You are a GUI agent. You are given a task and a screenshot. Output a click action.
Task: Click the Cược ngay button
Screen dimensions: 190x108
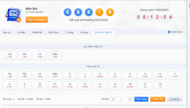[x=141, y=99]
